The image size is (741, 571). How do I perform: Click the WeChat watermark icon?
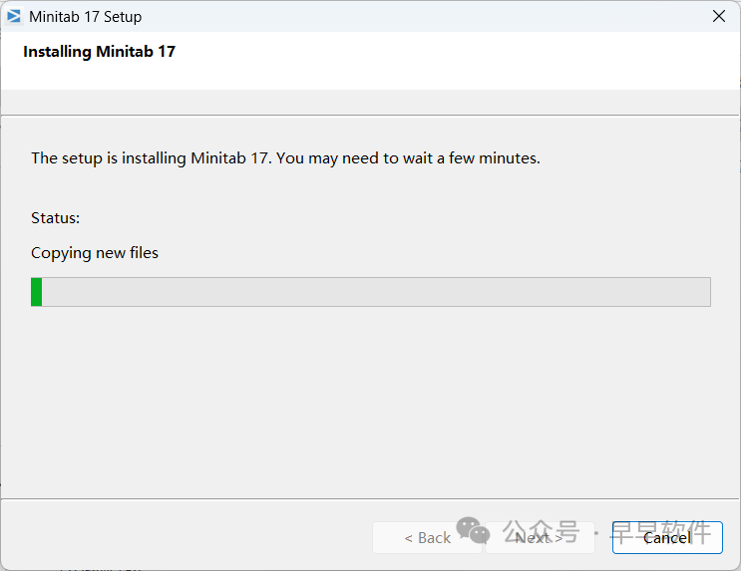(473, 530)
